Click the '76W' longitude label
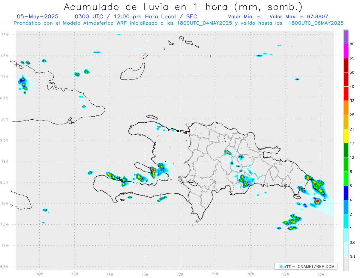 click(39, 274)
